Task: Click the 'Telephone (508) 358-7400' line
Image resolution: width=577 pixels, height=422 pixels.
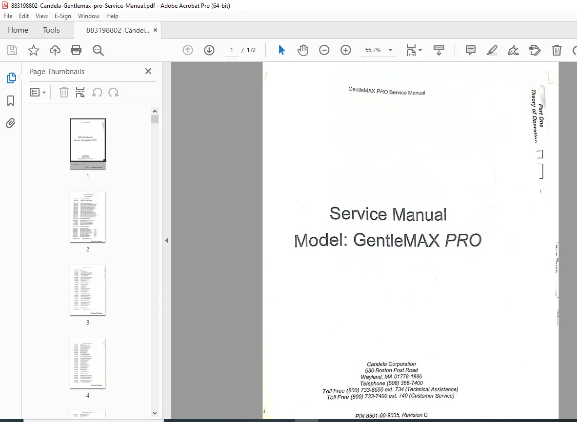Action: 391,383
